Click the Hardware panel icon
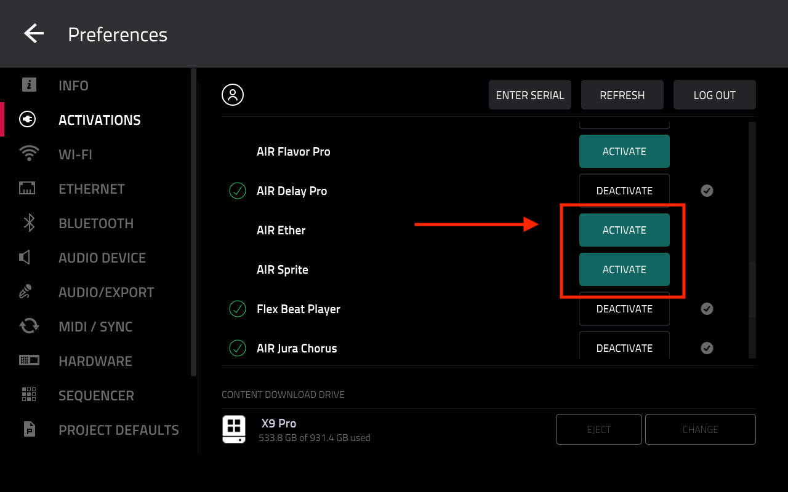This screenshot has width=788, height=492. (x=29, y=360)
